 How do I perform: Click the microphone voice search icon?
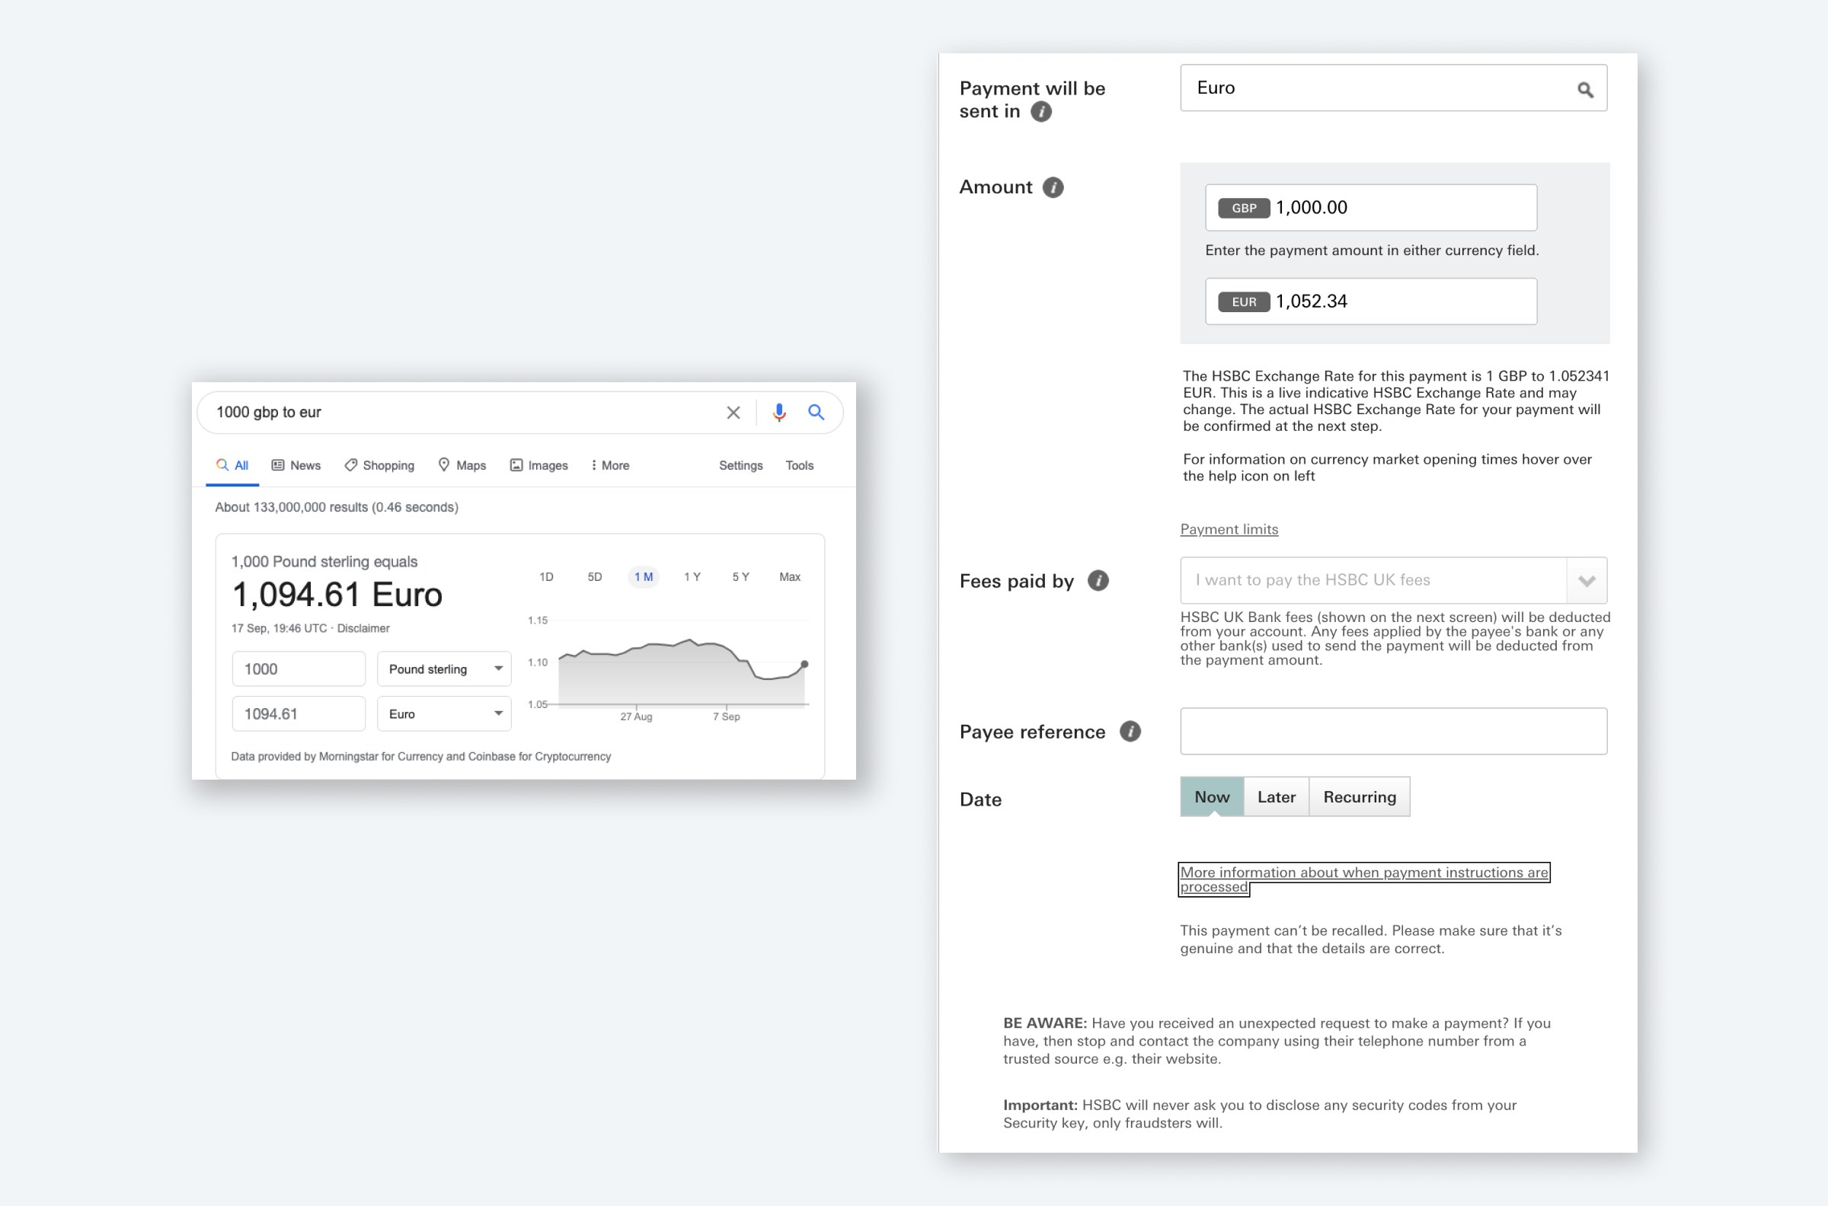[x=778, y=413]
